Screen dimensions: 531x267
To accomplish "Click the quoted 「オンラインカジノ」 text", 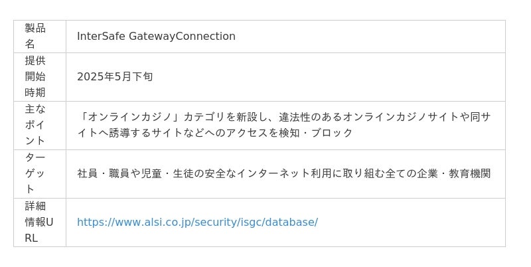I will pos(125,117).
